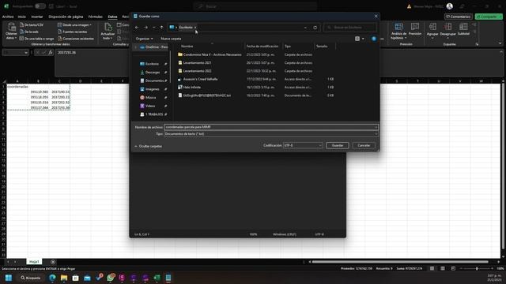Sort files by Tipo column
Image resolution: width=506 pixels, height=284 pixels.
288,47
